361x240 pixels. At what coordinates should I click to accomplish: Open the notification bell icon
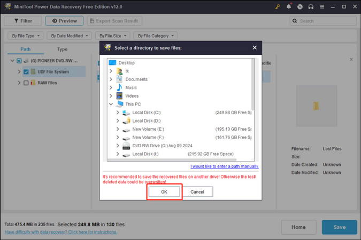pyautogui.click(x=289, y=6)
